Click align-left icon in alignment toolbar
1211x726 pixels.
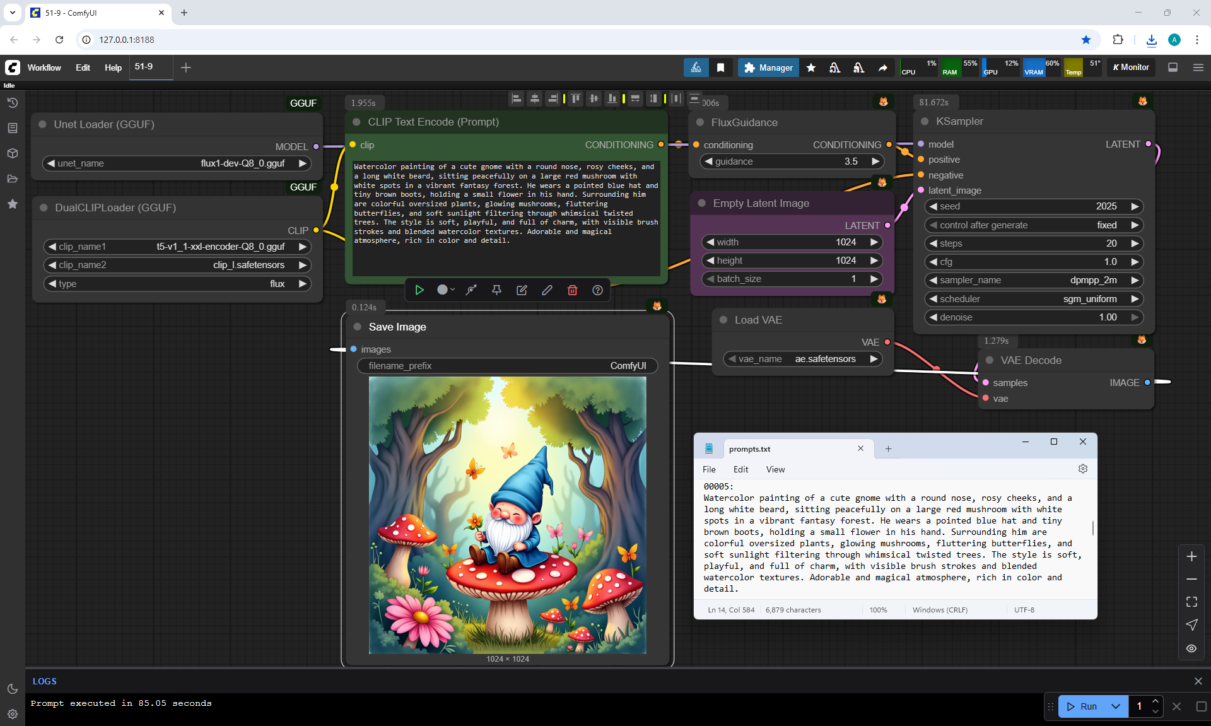(x=517, y=98)
